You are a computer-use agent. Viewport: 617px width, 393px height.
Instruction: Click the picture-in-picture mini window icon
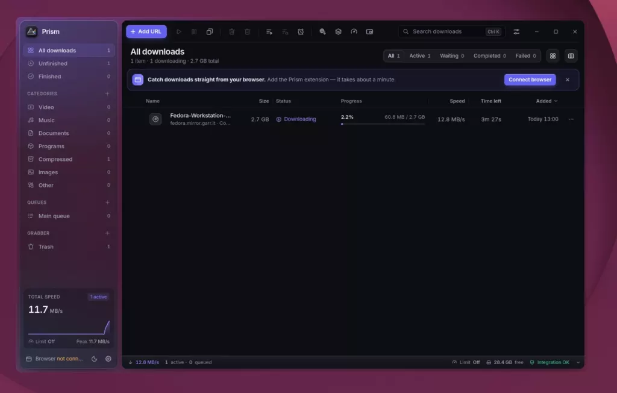pyautogui.click(x=369, y=31)
